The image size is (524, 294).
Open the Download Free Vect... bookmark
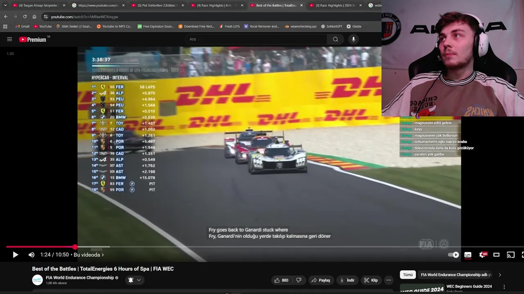click(196, 26)
